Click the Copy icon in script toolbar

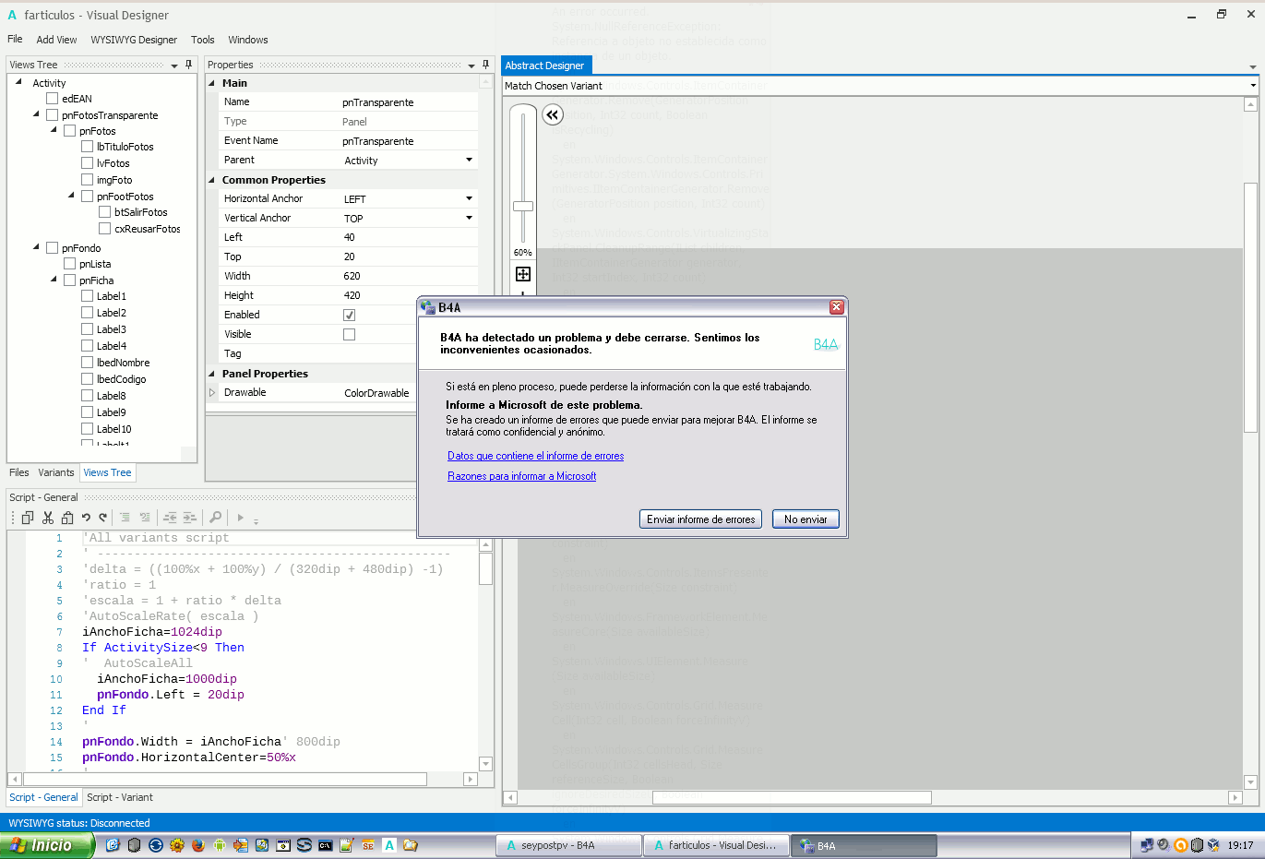[28, 518]
